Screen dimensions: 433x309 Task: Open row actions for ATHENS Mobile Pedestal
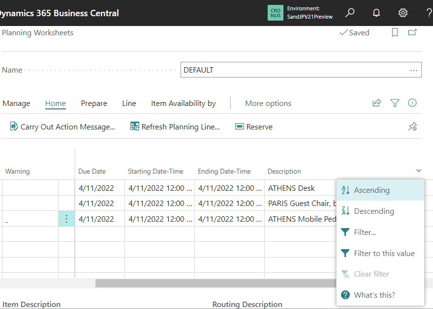[x=66, y=219]
